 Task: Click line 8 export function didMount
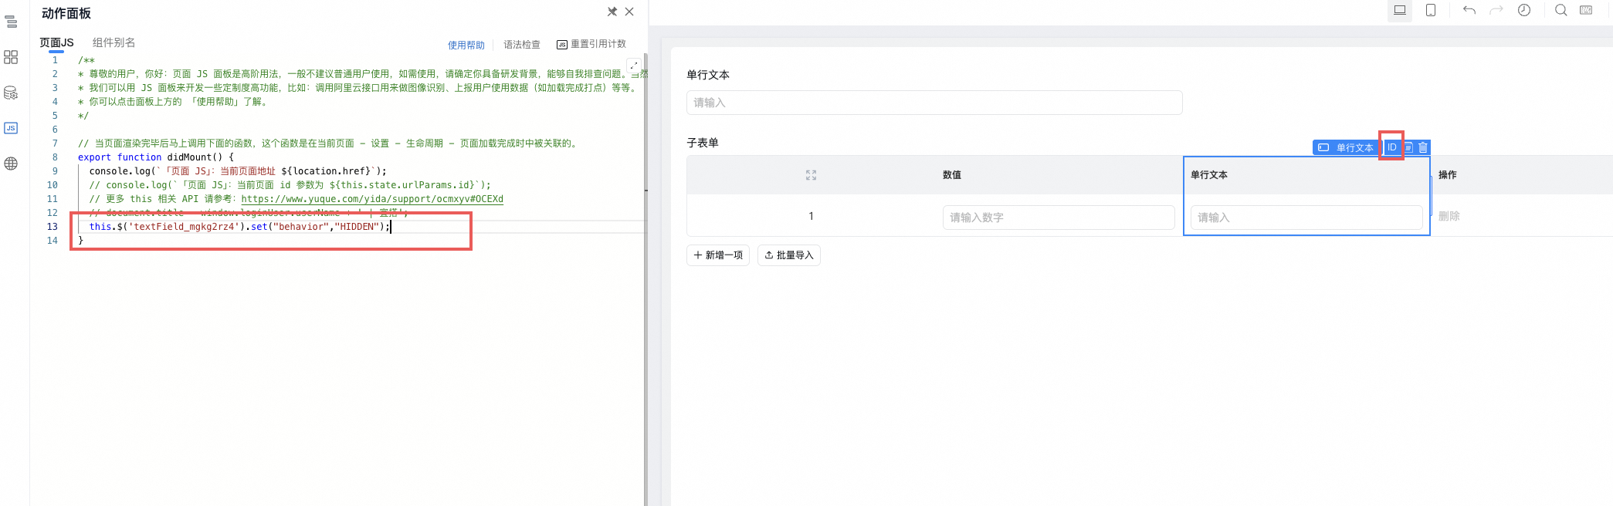tap(156, 157)
